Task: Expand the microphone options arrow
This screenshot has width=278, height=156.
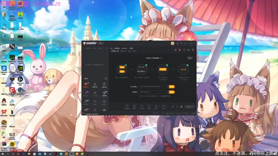Action: 159,106
